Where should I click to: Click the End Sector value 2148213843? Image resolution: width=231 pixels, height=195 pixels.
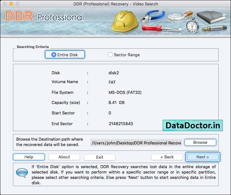[121, 124]
